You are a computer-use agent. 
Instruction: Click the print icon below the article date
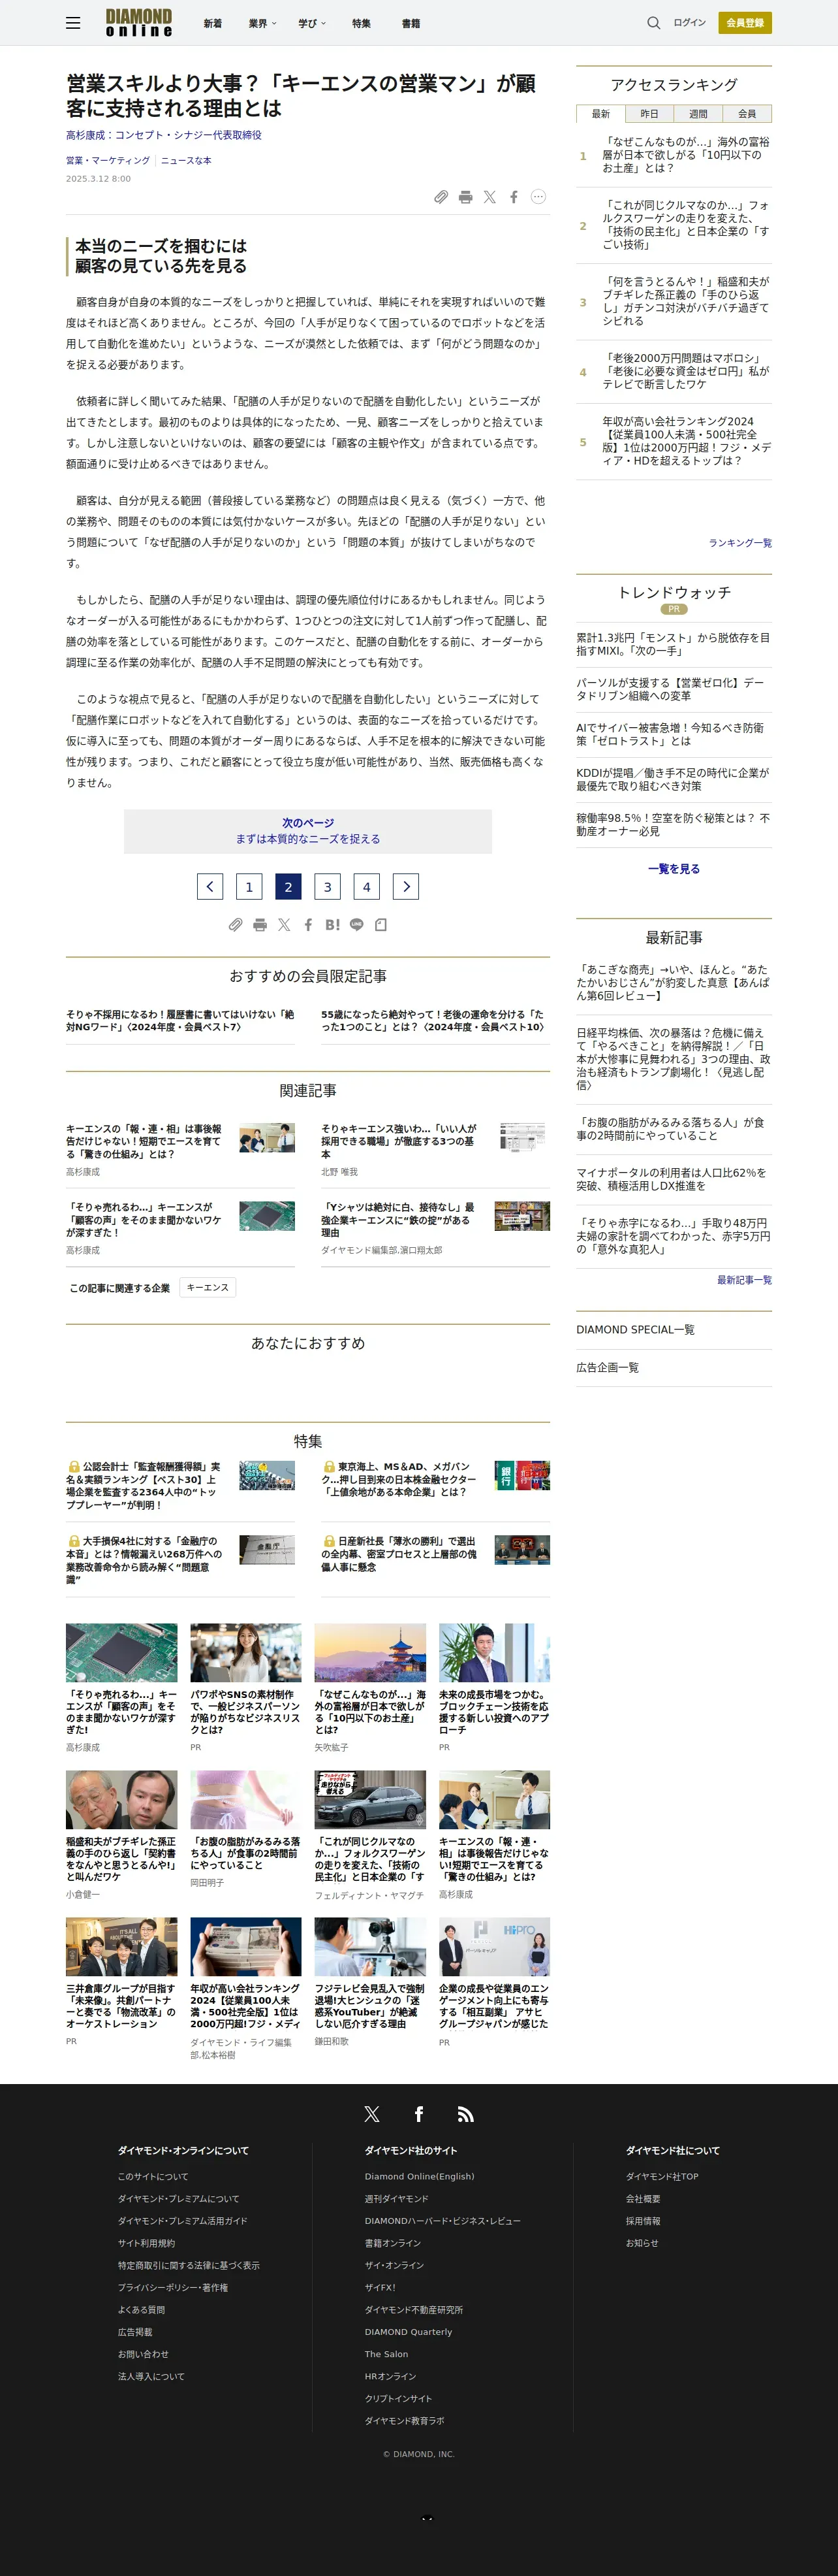tap(465, 197)
